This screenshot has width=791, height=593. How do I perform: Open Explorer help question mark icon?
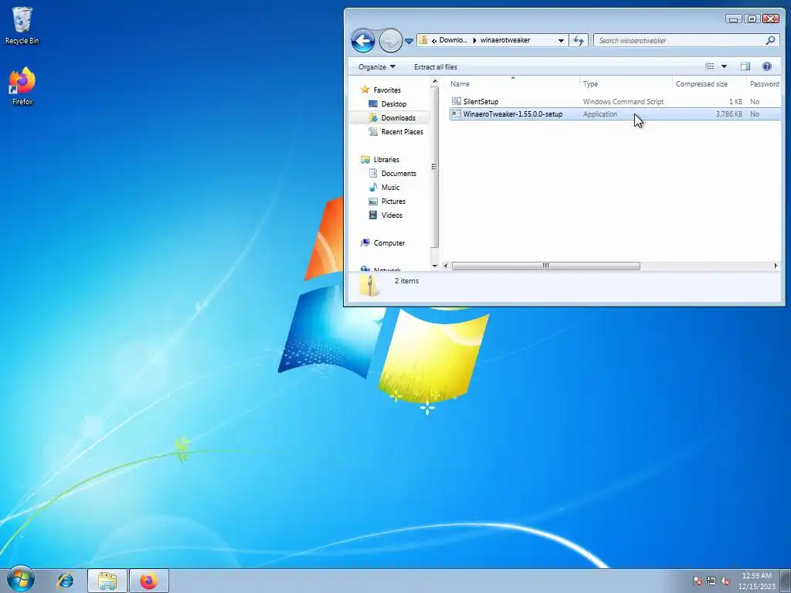coord(767,66)
